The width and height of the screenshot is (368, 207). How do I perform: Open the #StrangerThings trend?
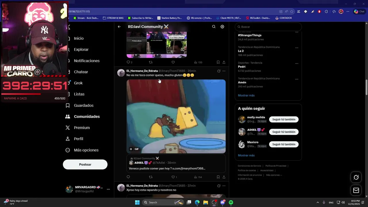pyautogui.click(x=250, y=35)
